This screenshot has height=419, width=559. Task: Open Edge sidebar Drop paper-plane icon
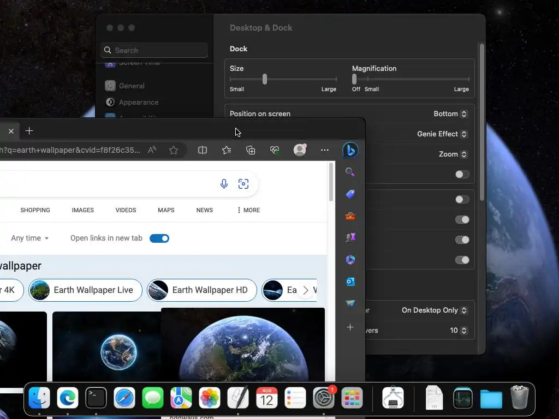[350, 303]
